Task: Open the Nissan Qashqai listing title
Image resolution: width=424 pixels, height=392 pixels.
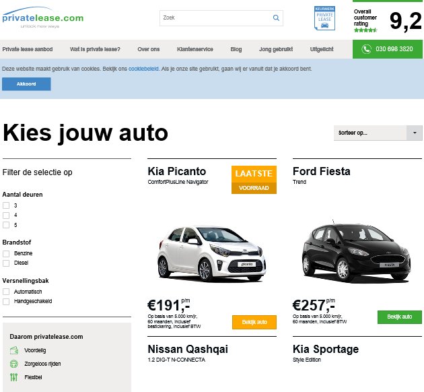Action: pyautogui.click(x=188, y=350)
